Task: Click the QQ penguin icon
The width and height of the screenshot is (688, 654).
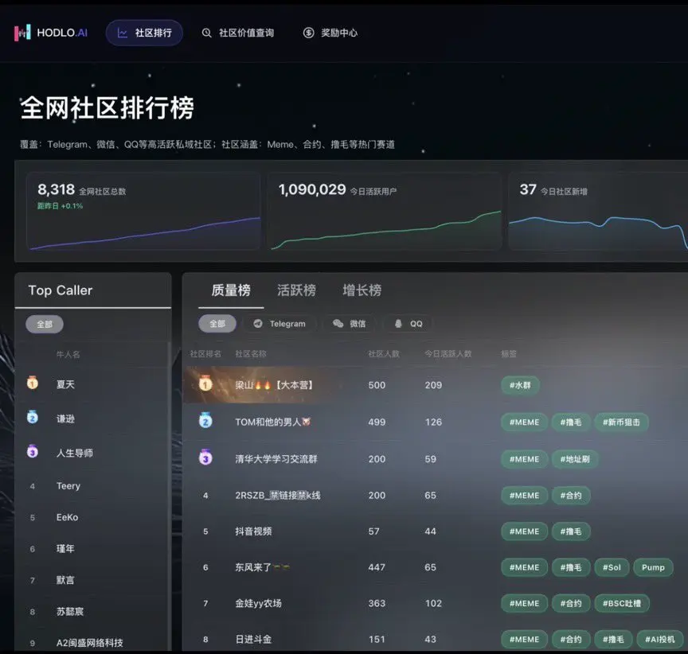Action: pos(398,324)
